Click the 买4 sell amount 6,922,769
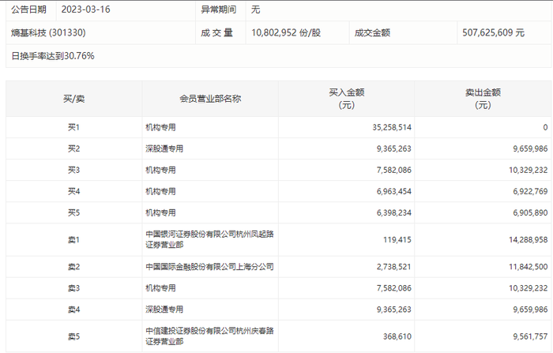Screen dimensions: 553x353 [x=530, y=191]
